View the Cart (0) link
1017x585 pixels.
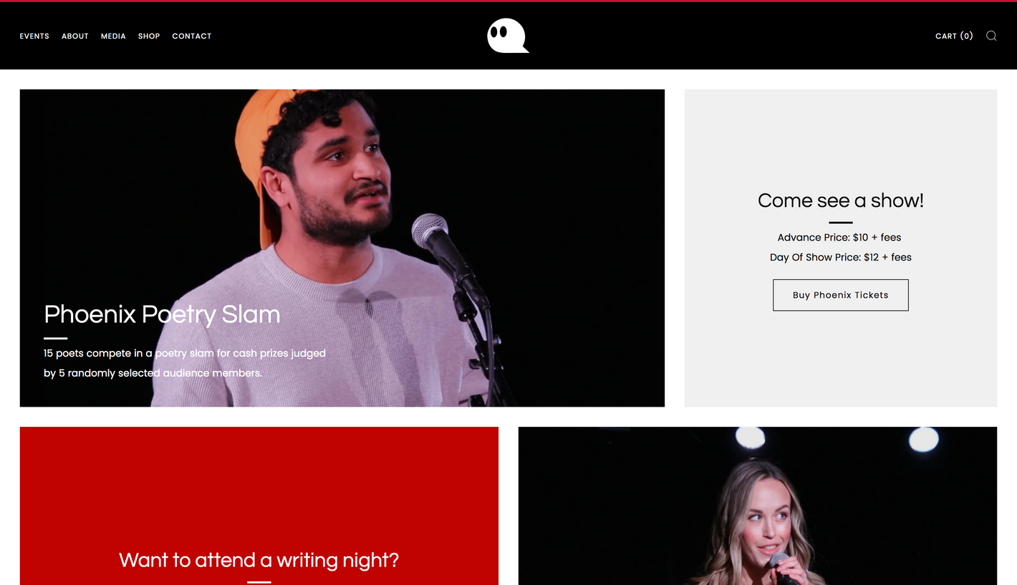point(954,36)
